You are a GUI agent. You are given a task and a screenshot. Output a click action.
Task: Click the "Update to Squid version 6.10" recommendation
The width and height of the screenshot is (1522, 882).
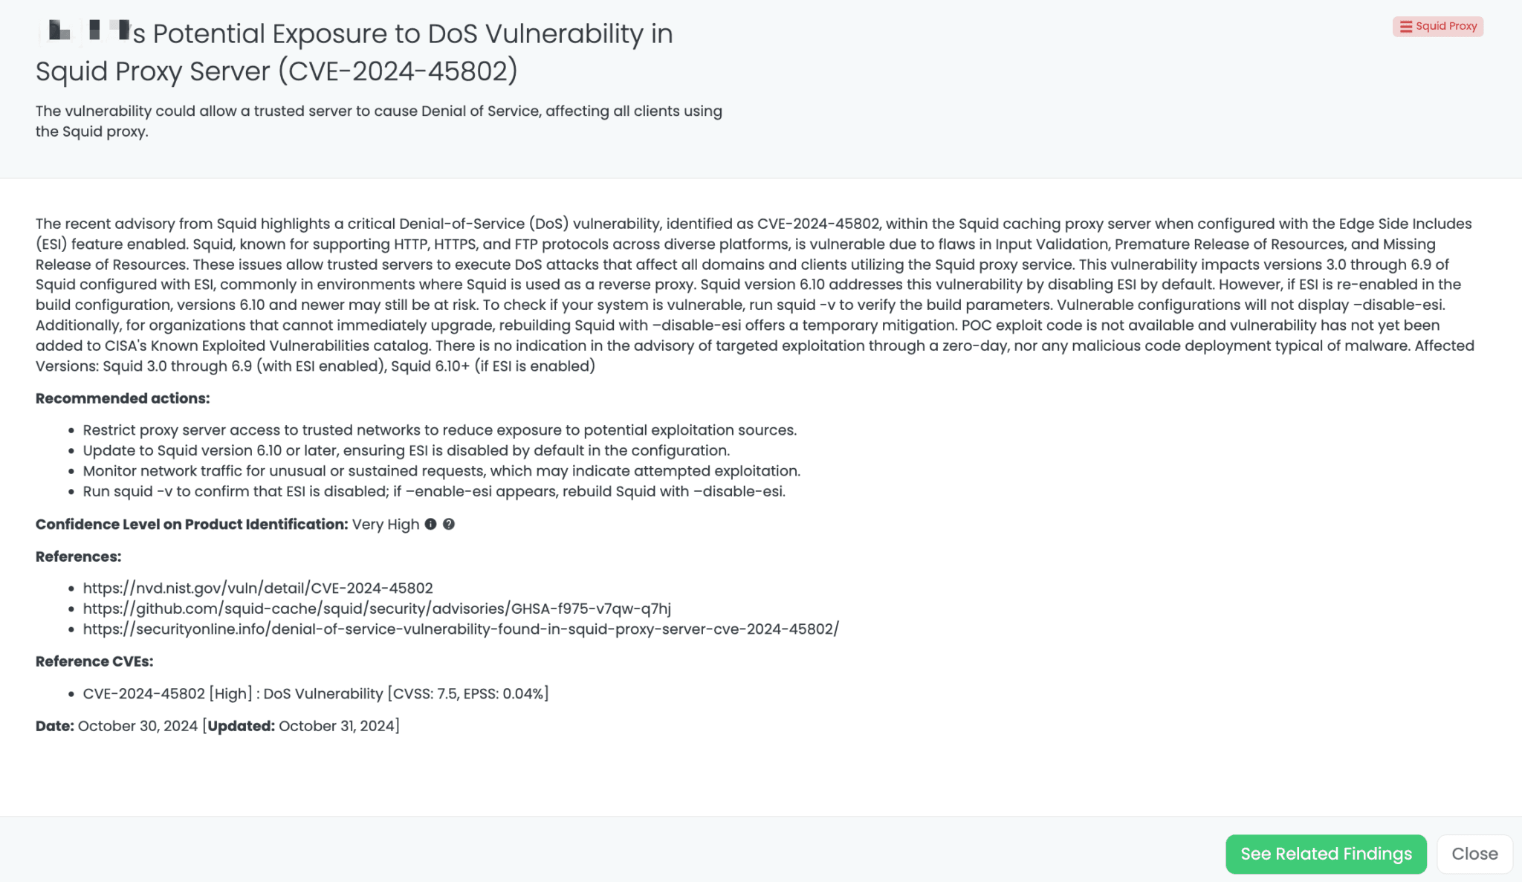[x=406, y=451]
